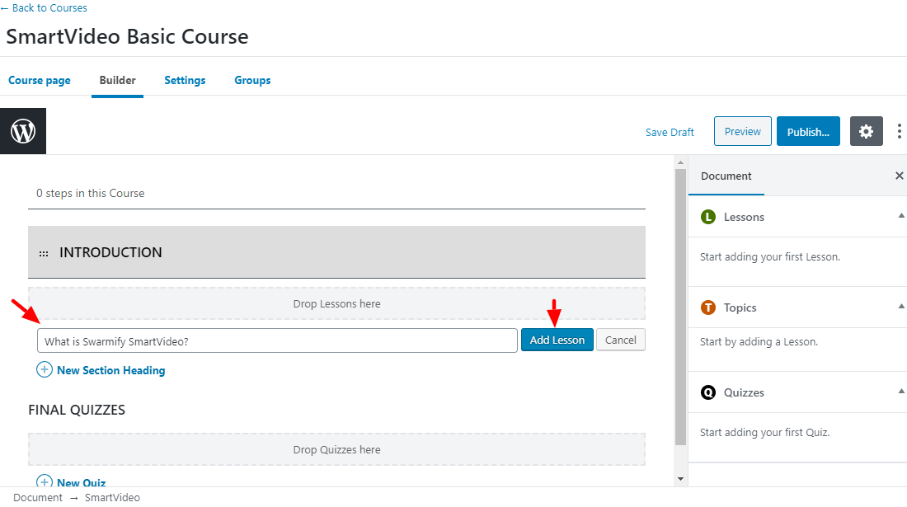Image resolution: width=907 pixels, height=507 pixels.
Task: Click the Add Lesson button
Action: (557, 340)
